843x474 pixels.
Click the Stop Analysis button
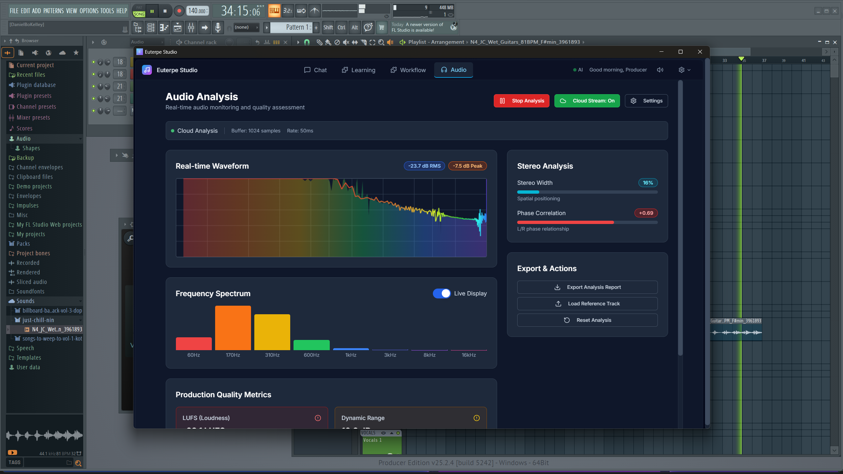(521, 101)
